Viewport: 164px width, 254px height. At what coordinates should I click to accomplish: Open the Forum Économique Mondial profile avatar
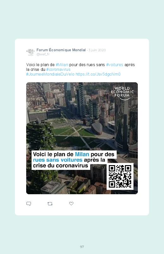tap(30, 52)
